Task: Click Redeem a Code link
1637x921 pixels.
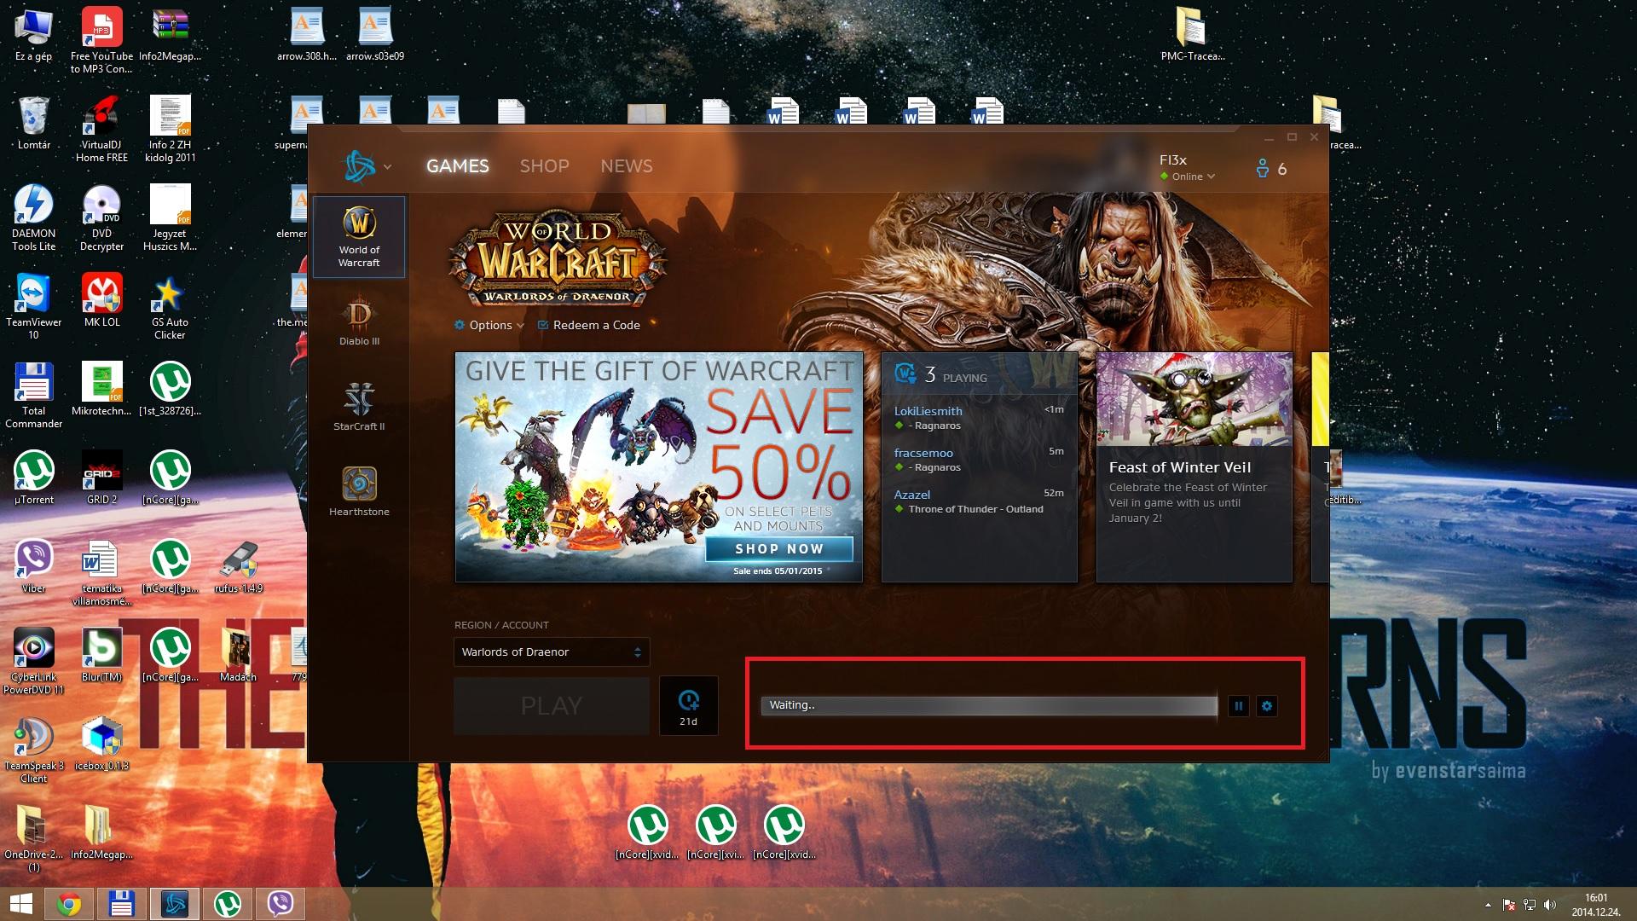Action: pyautogui.click(x=595, y=325)
